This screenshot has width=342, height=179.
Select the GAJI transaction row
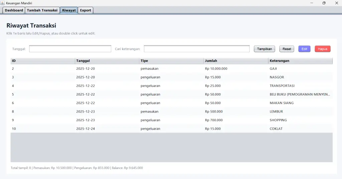point(171,69)
